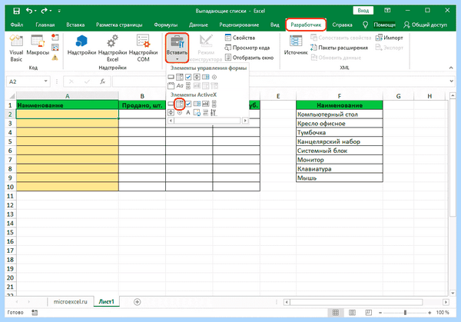Image resolution: width=461 pixels, height=322 pixels.
Task: Select ActiveX List Box icon
Action: (197, 104)
